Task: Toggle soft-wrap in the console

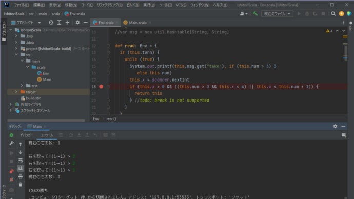Action: [x=21, y=161]
